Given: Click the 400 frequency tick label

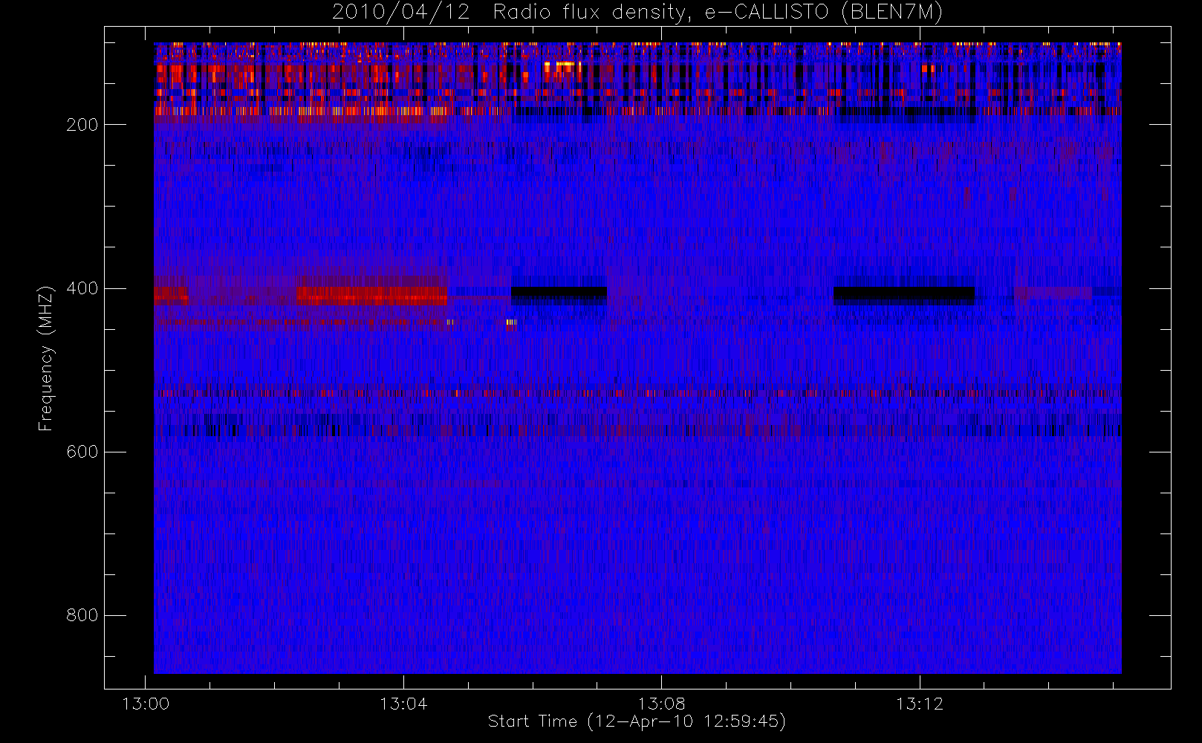Looking at the screenshot, I should coord(82,288).
